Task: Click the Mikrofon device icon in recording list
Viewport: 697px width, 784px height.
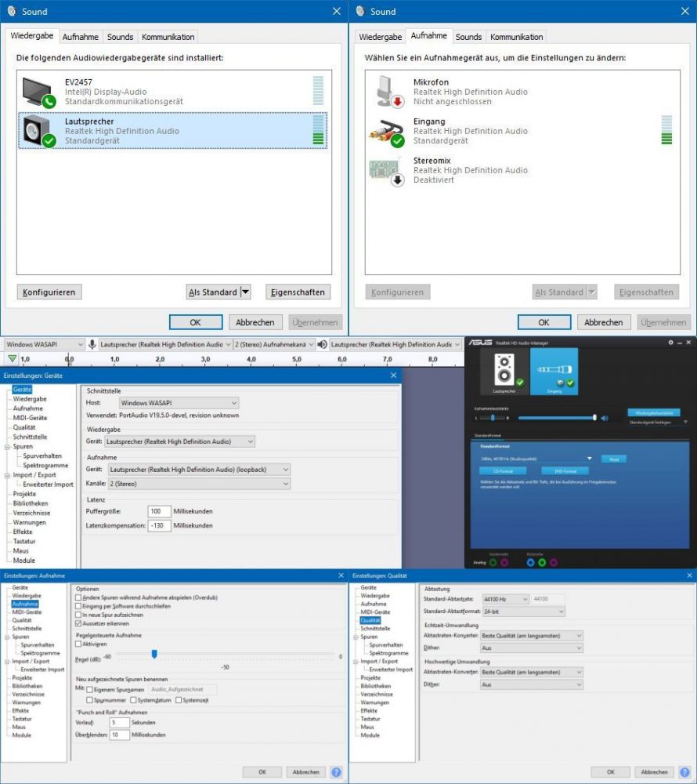Action: click(x=385, y=92)
